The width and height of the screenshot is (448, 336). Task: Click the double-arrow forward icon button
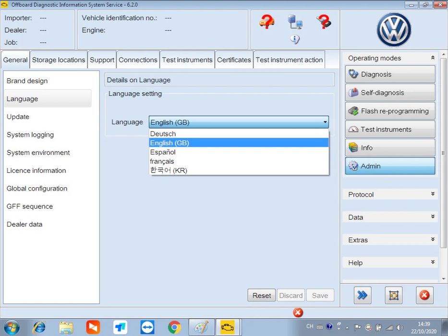point(363,295)
